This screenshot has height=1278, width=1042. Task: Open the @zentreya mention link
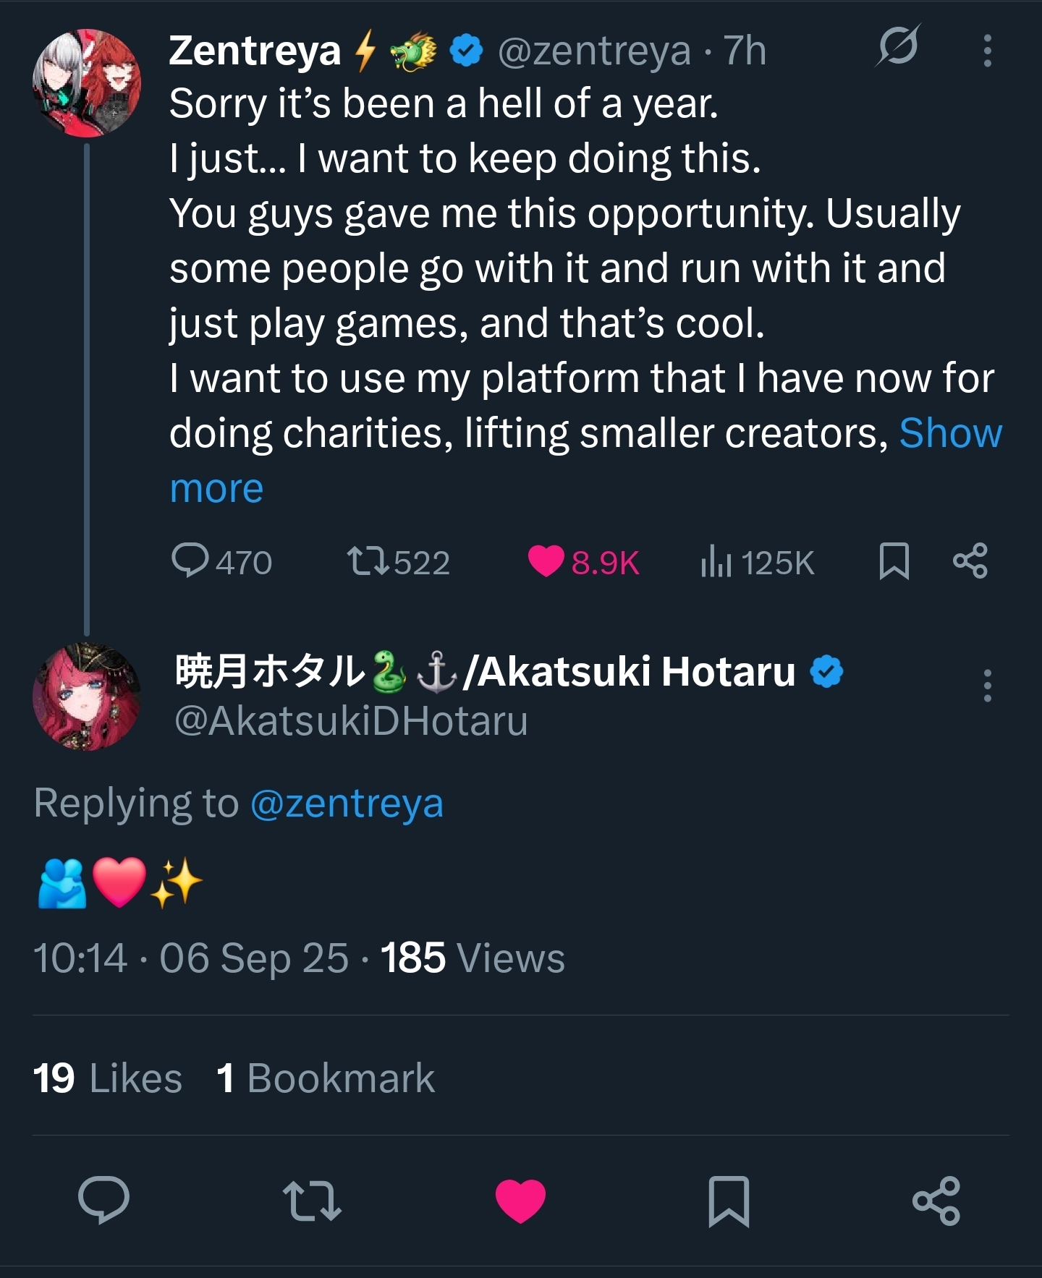tap(346, 804)
